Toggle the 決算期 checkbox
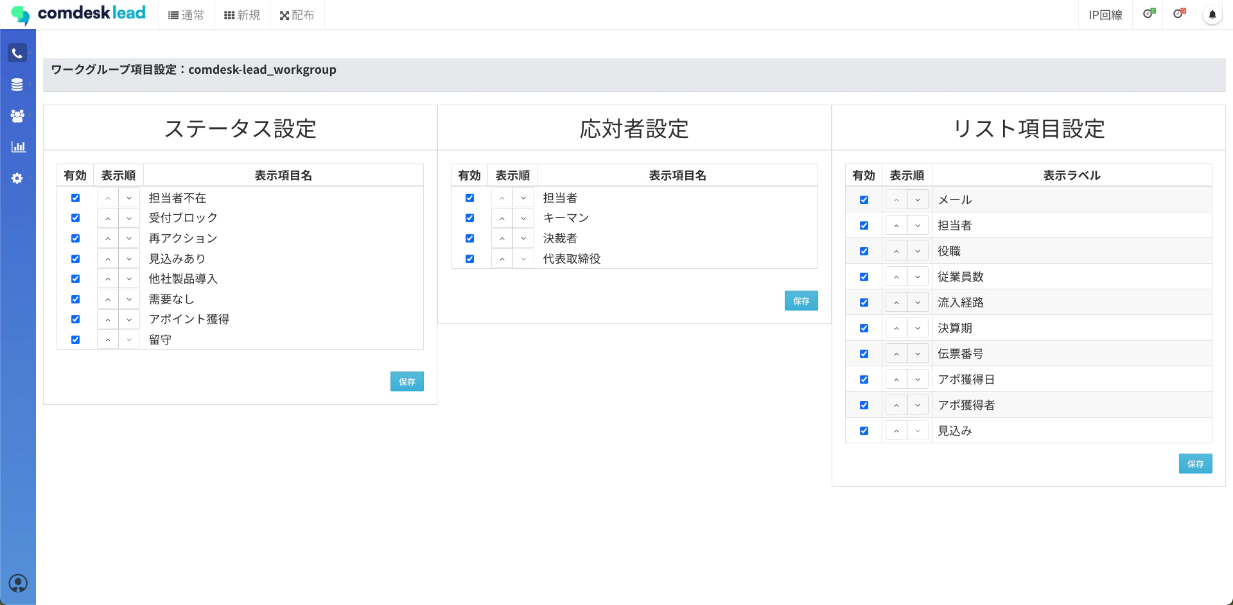1233x605 pixels. pos(864,328)
